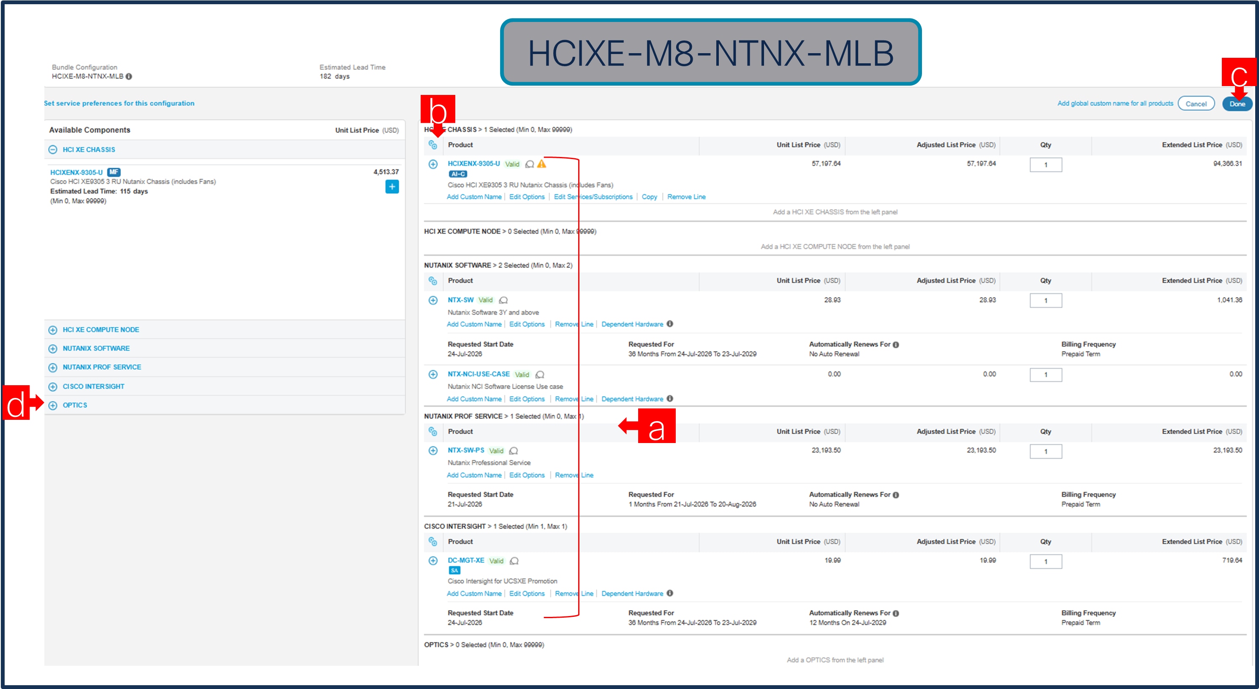
Task: Open the DC-MGT-XE product link
Action: click(466, 561)
